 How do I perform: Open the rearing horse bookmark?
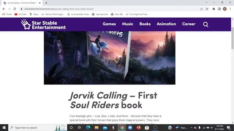[100, 14]
